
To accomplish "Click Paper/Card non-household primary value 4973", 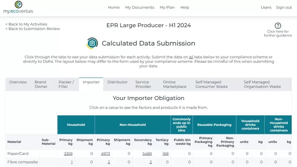I will (105, 154).
